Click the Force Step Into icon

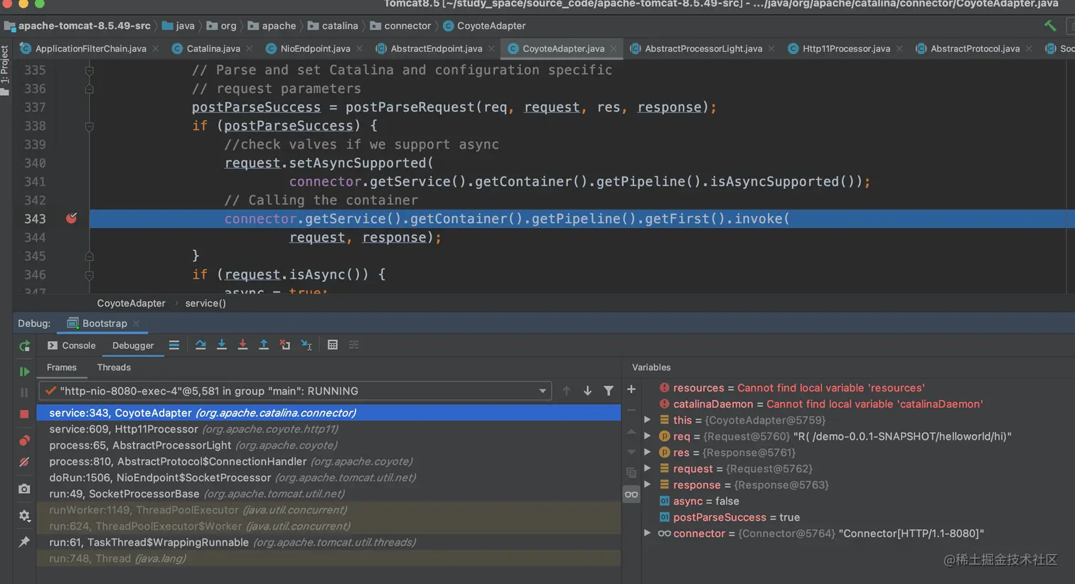click(x=242, y=345)
